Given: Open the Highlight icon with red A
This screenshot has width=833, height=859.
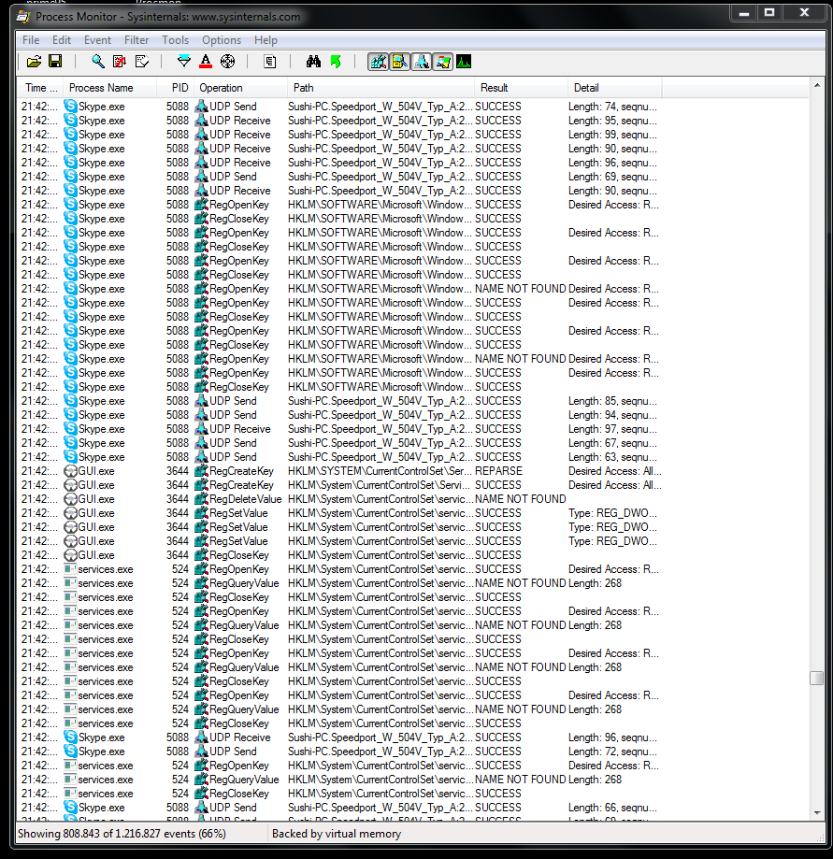Looking at the screenshot, I should pyautogui.click(x=206, y=62).
